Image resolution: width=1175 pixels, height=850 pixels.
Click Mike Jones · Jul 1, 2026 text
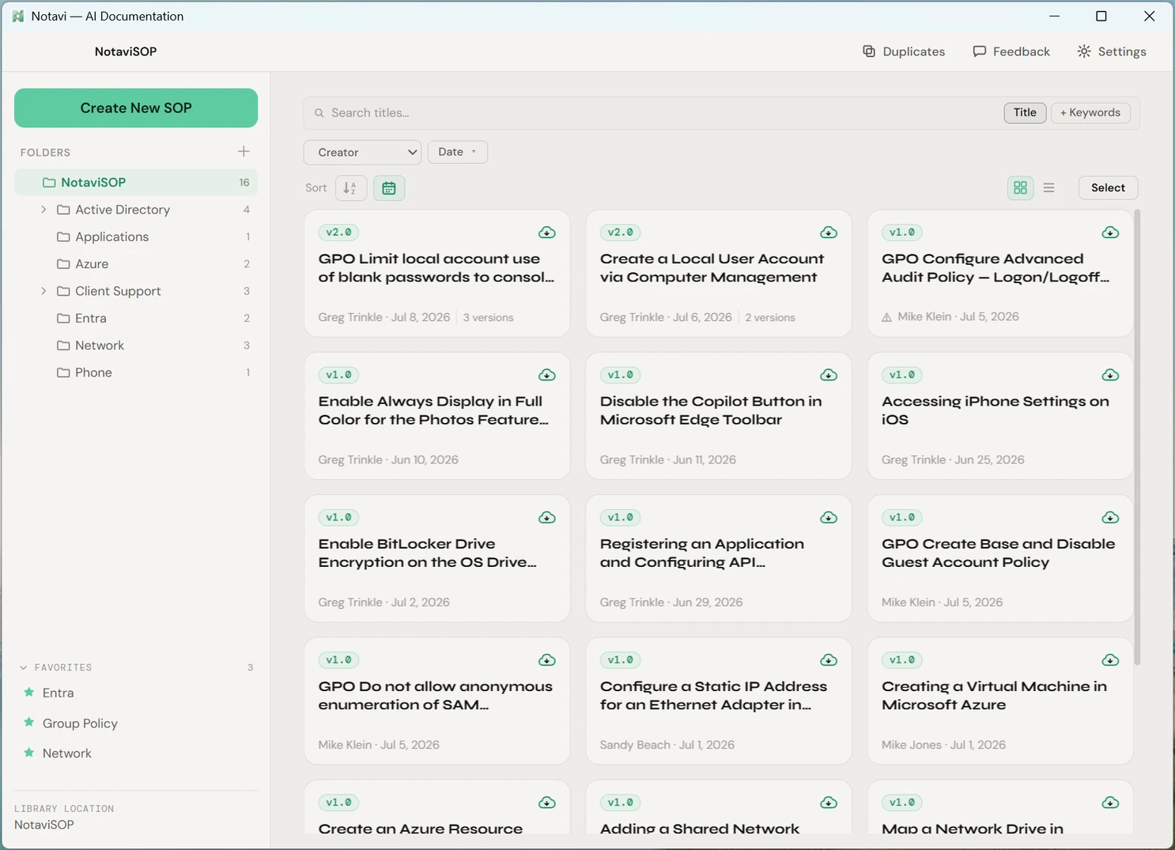click(943, 745)
